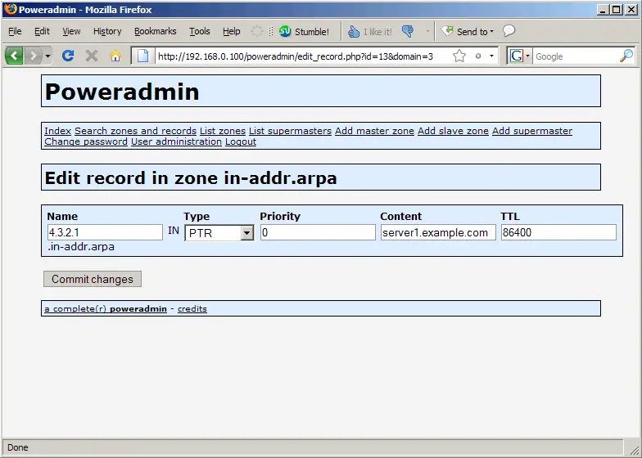Go to the Home page icon
The height and width of the screenshot is (458, 642).
coord(115,56)
